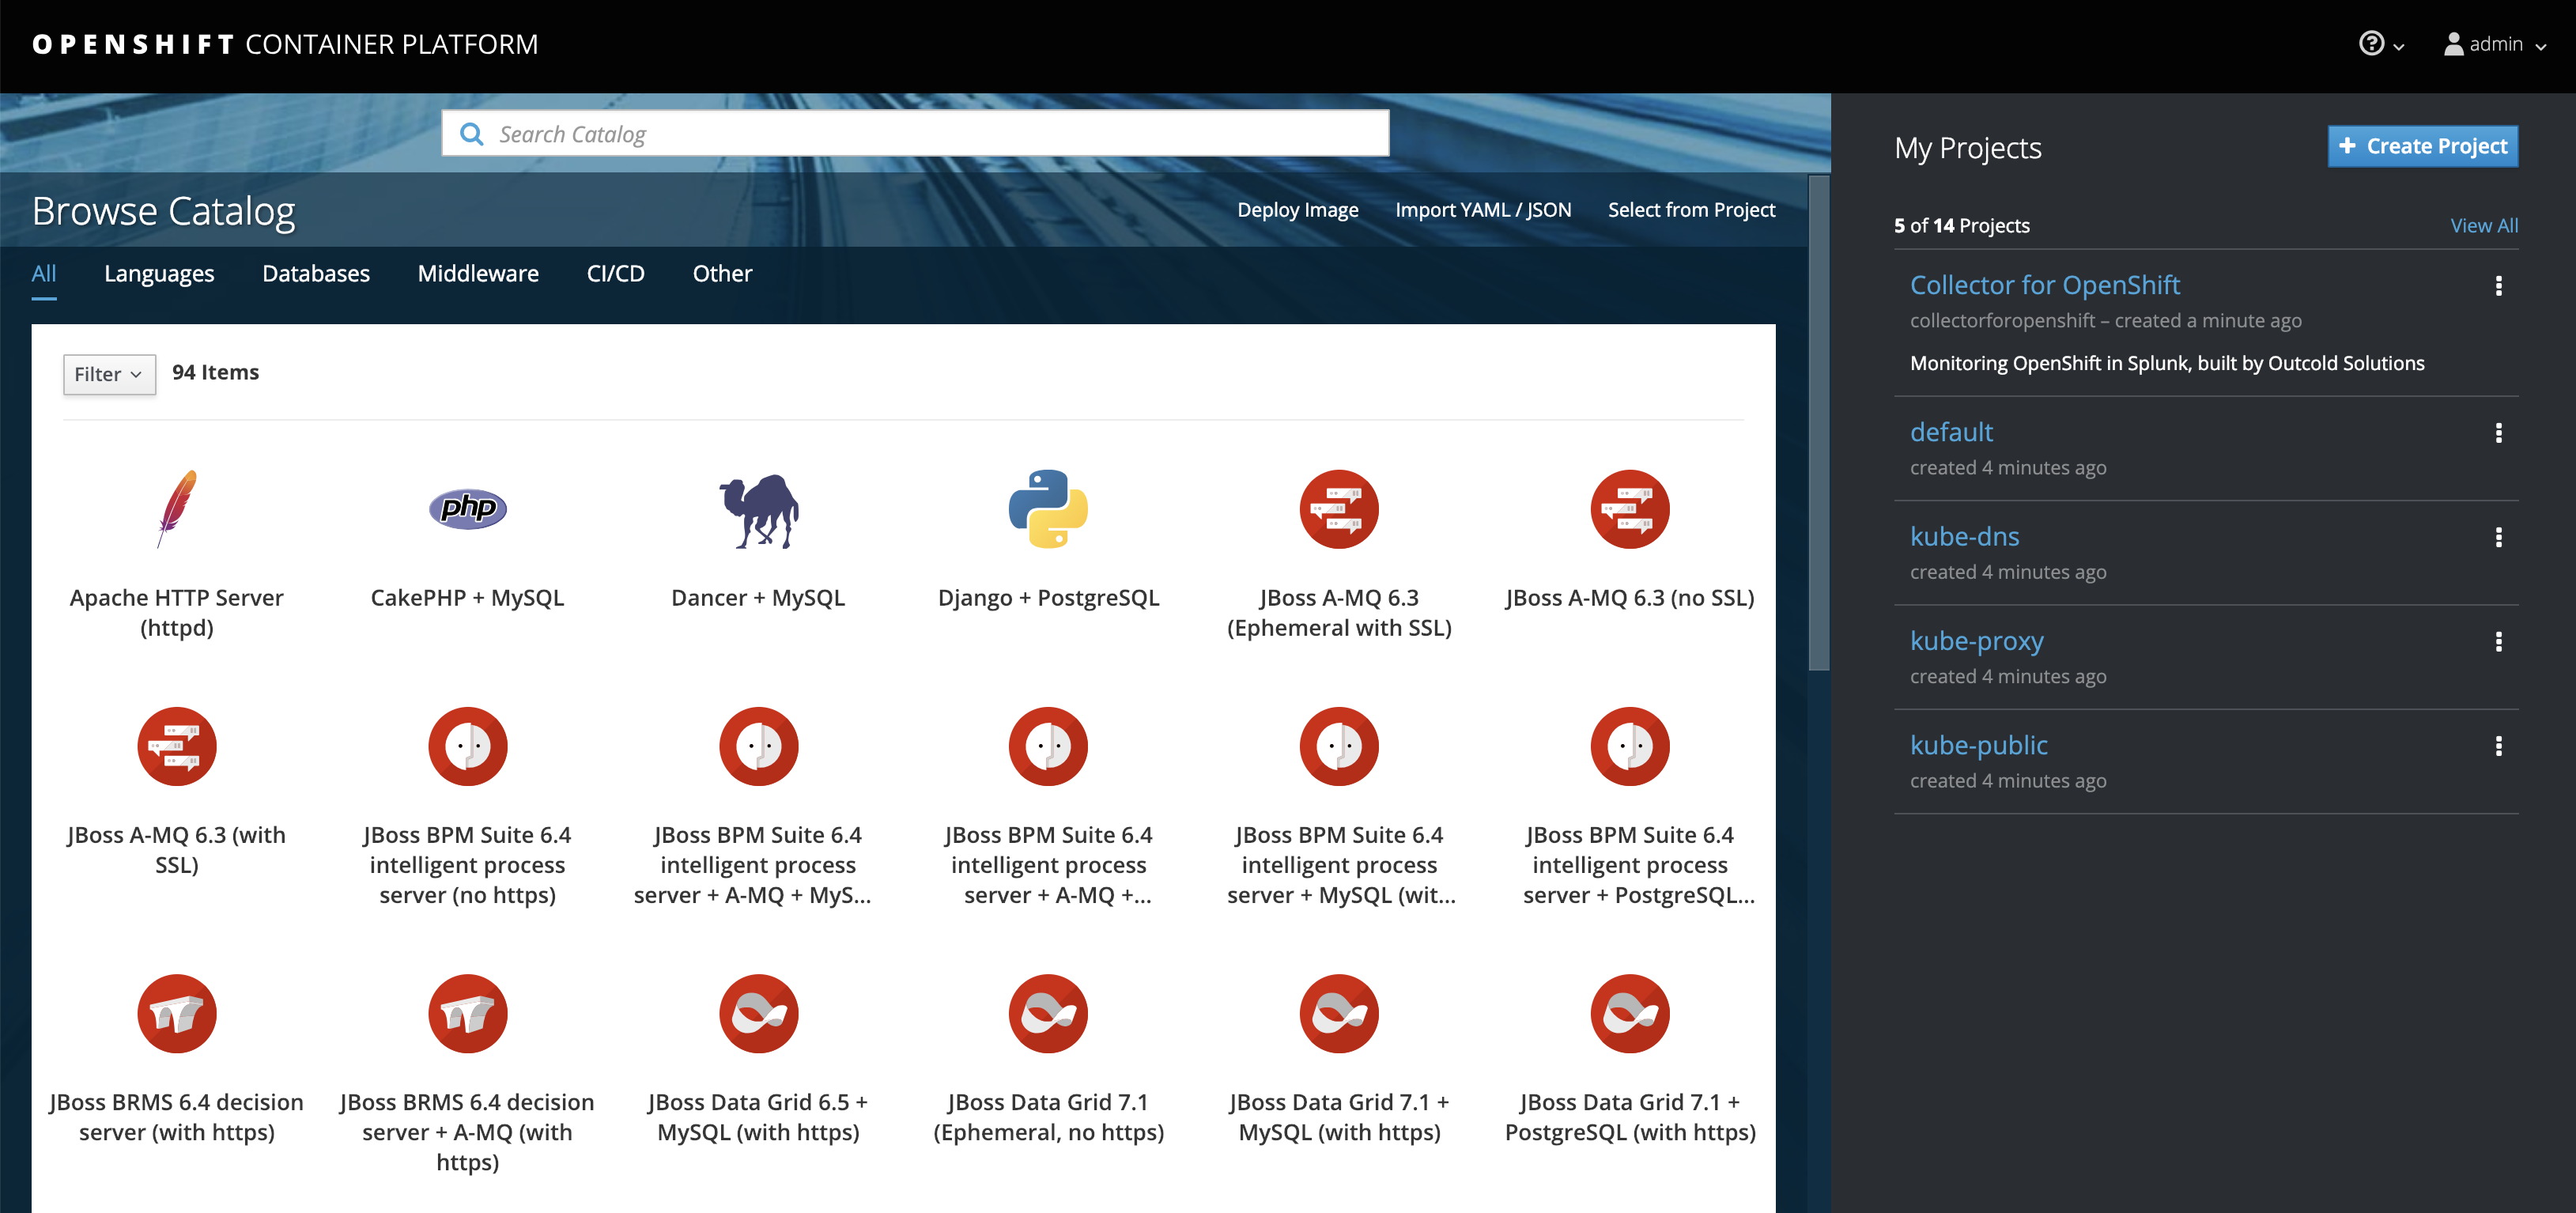Open kebab menu for default project
This screenshot has width=2576, height=1213.
(x=2498, y=433)
